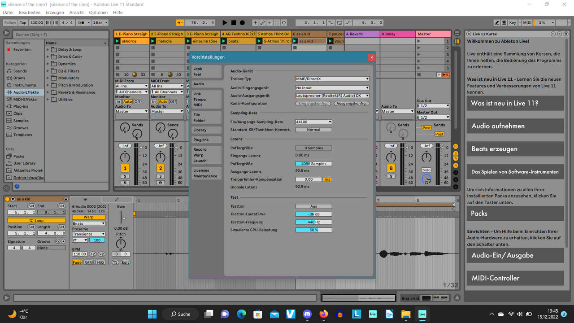
Task: Click the Commit Groove arrow icon
Action: (63, 241)
